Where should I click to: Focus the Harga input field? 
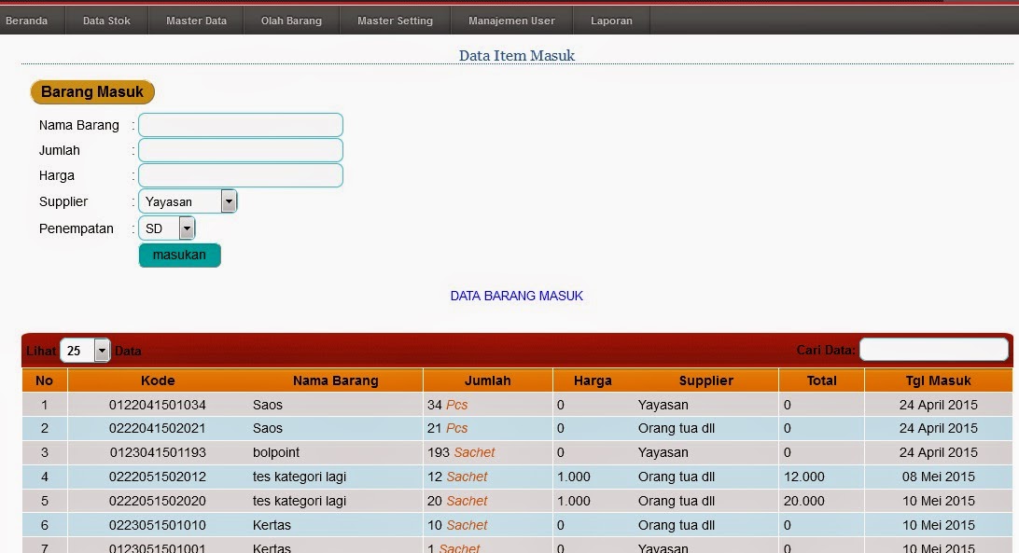point(240,174)
